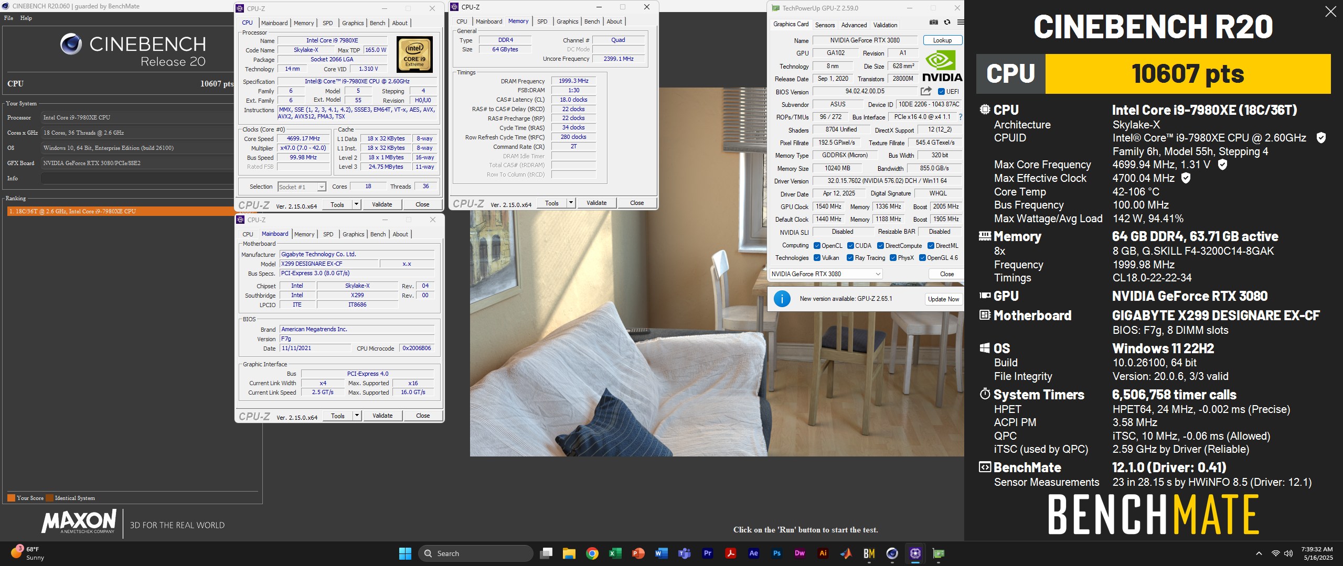Launch Premiere Pro from the taskbar
1343x566 pixels.
point(708,553)
